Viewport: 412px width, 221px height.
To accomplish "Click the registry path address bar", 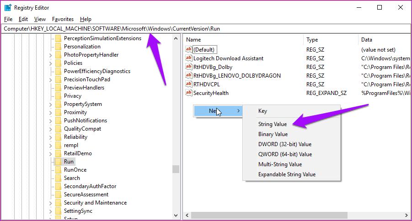I will (206, 29).
